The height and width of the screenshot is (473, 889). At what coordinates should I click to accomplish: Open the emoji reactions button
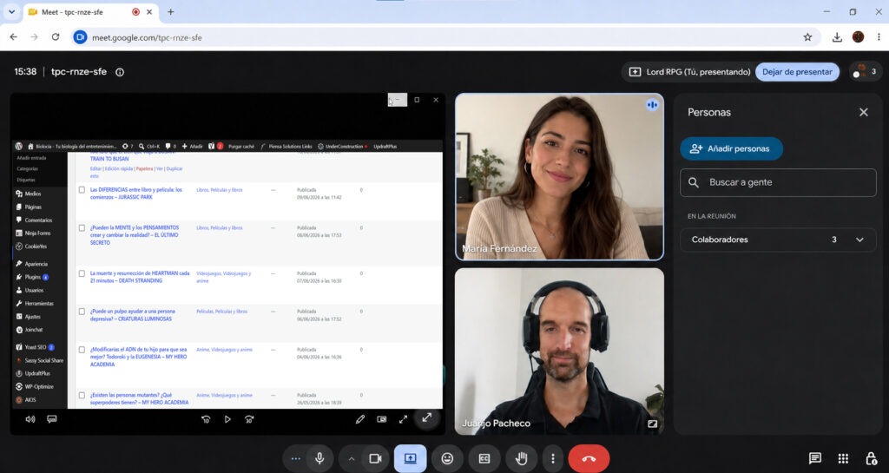pyautogui.click(x=447, y=458)
